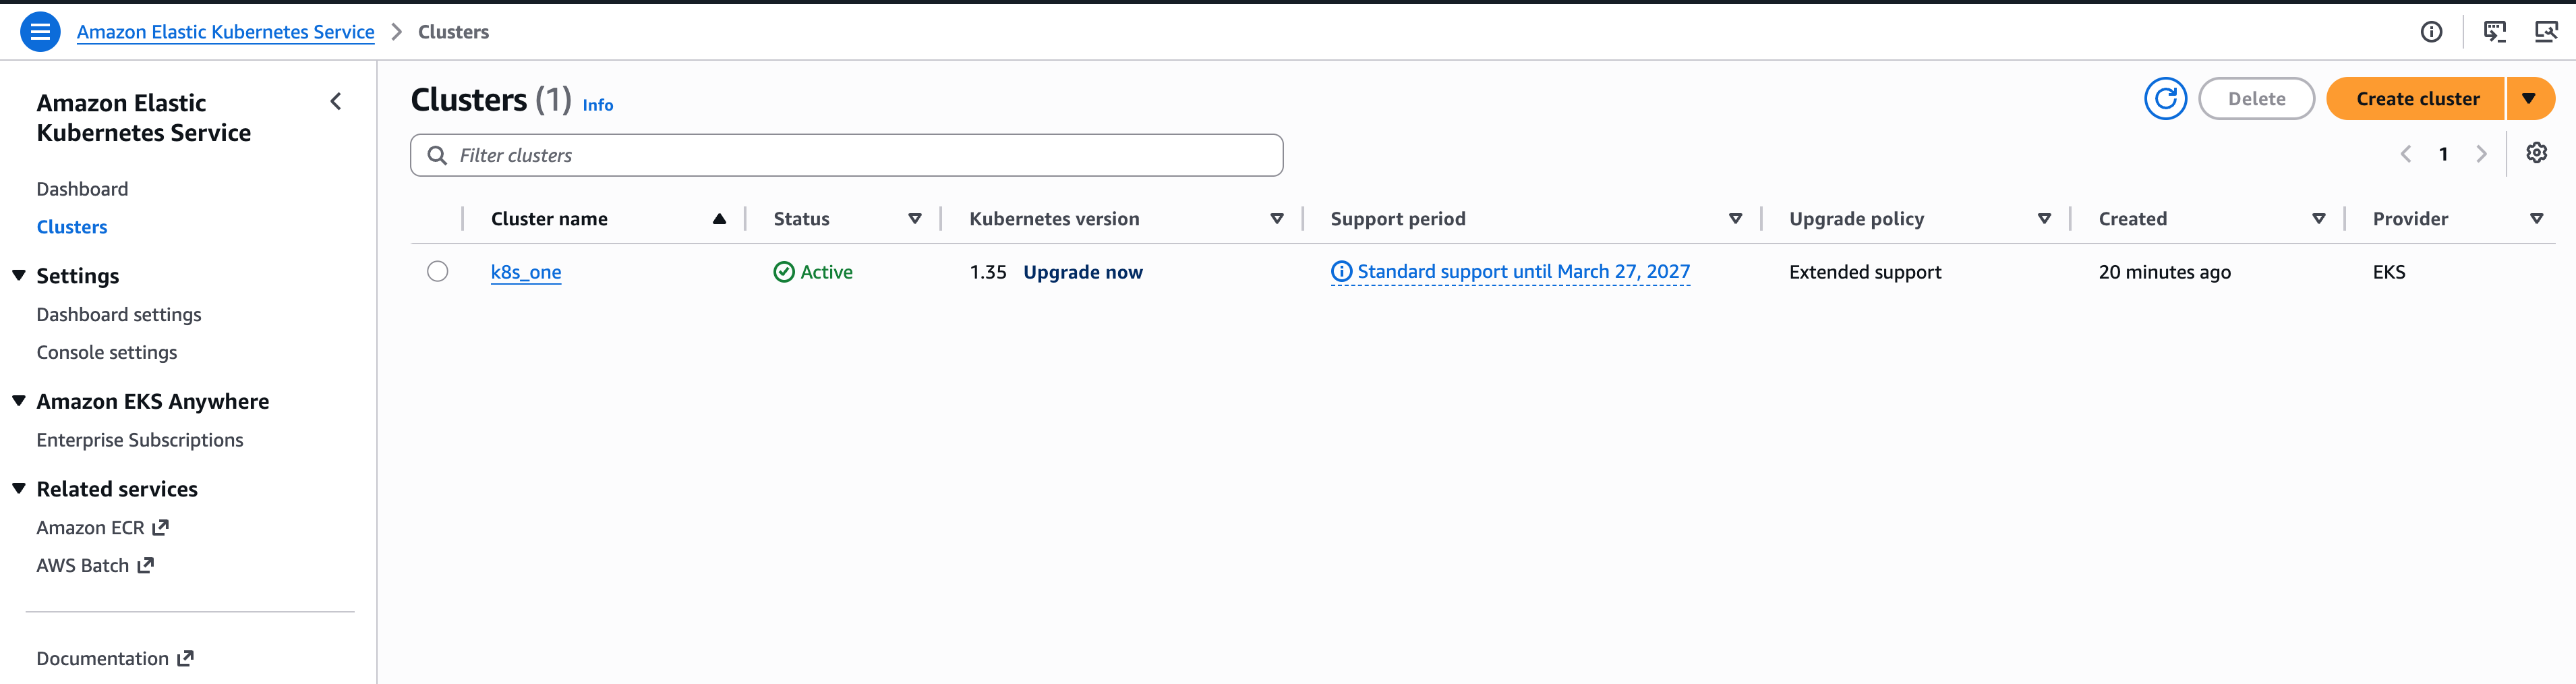This screenshot has height=684, width=2576.
Task: Open the k8s_one cluster link
Action: tap(526, 272)
